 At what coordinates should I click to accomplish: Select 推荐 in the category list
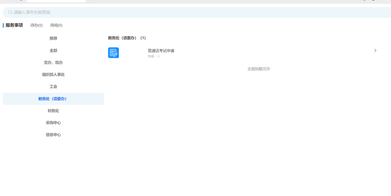[x=53, y=38]
